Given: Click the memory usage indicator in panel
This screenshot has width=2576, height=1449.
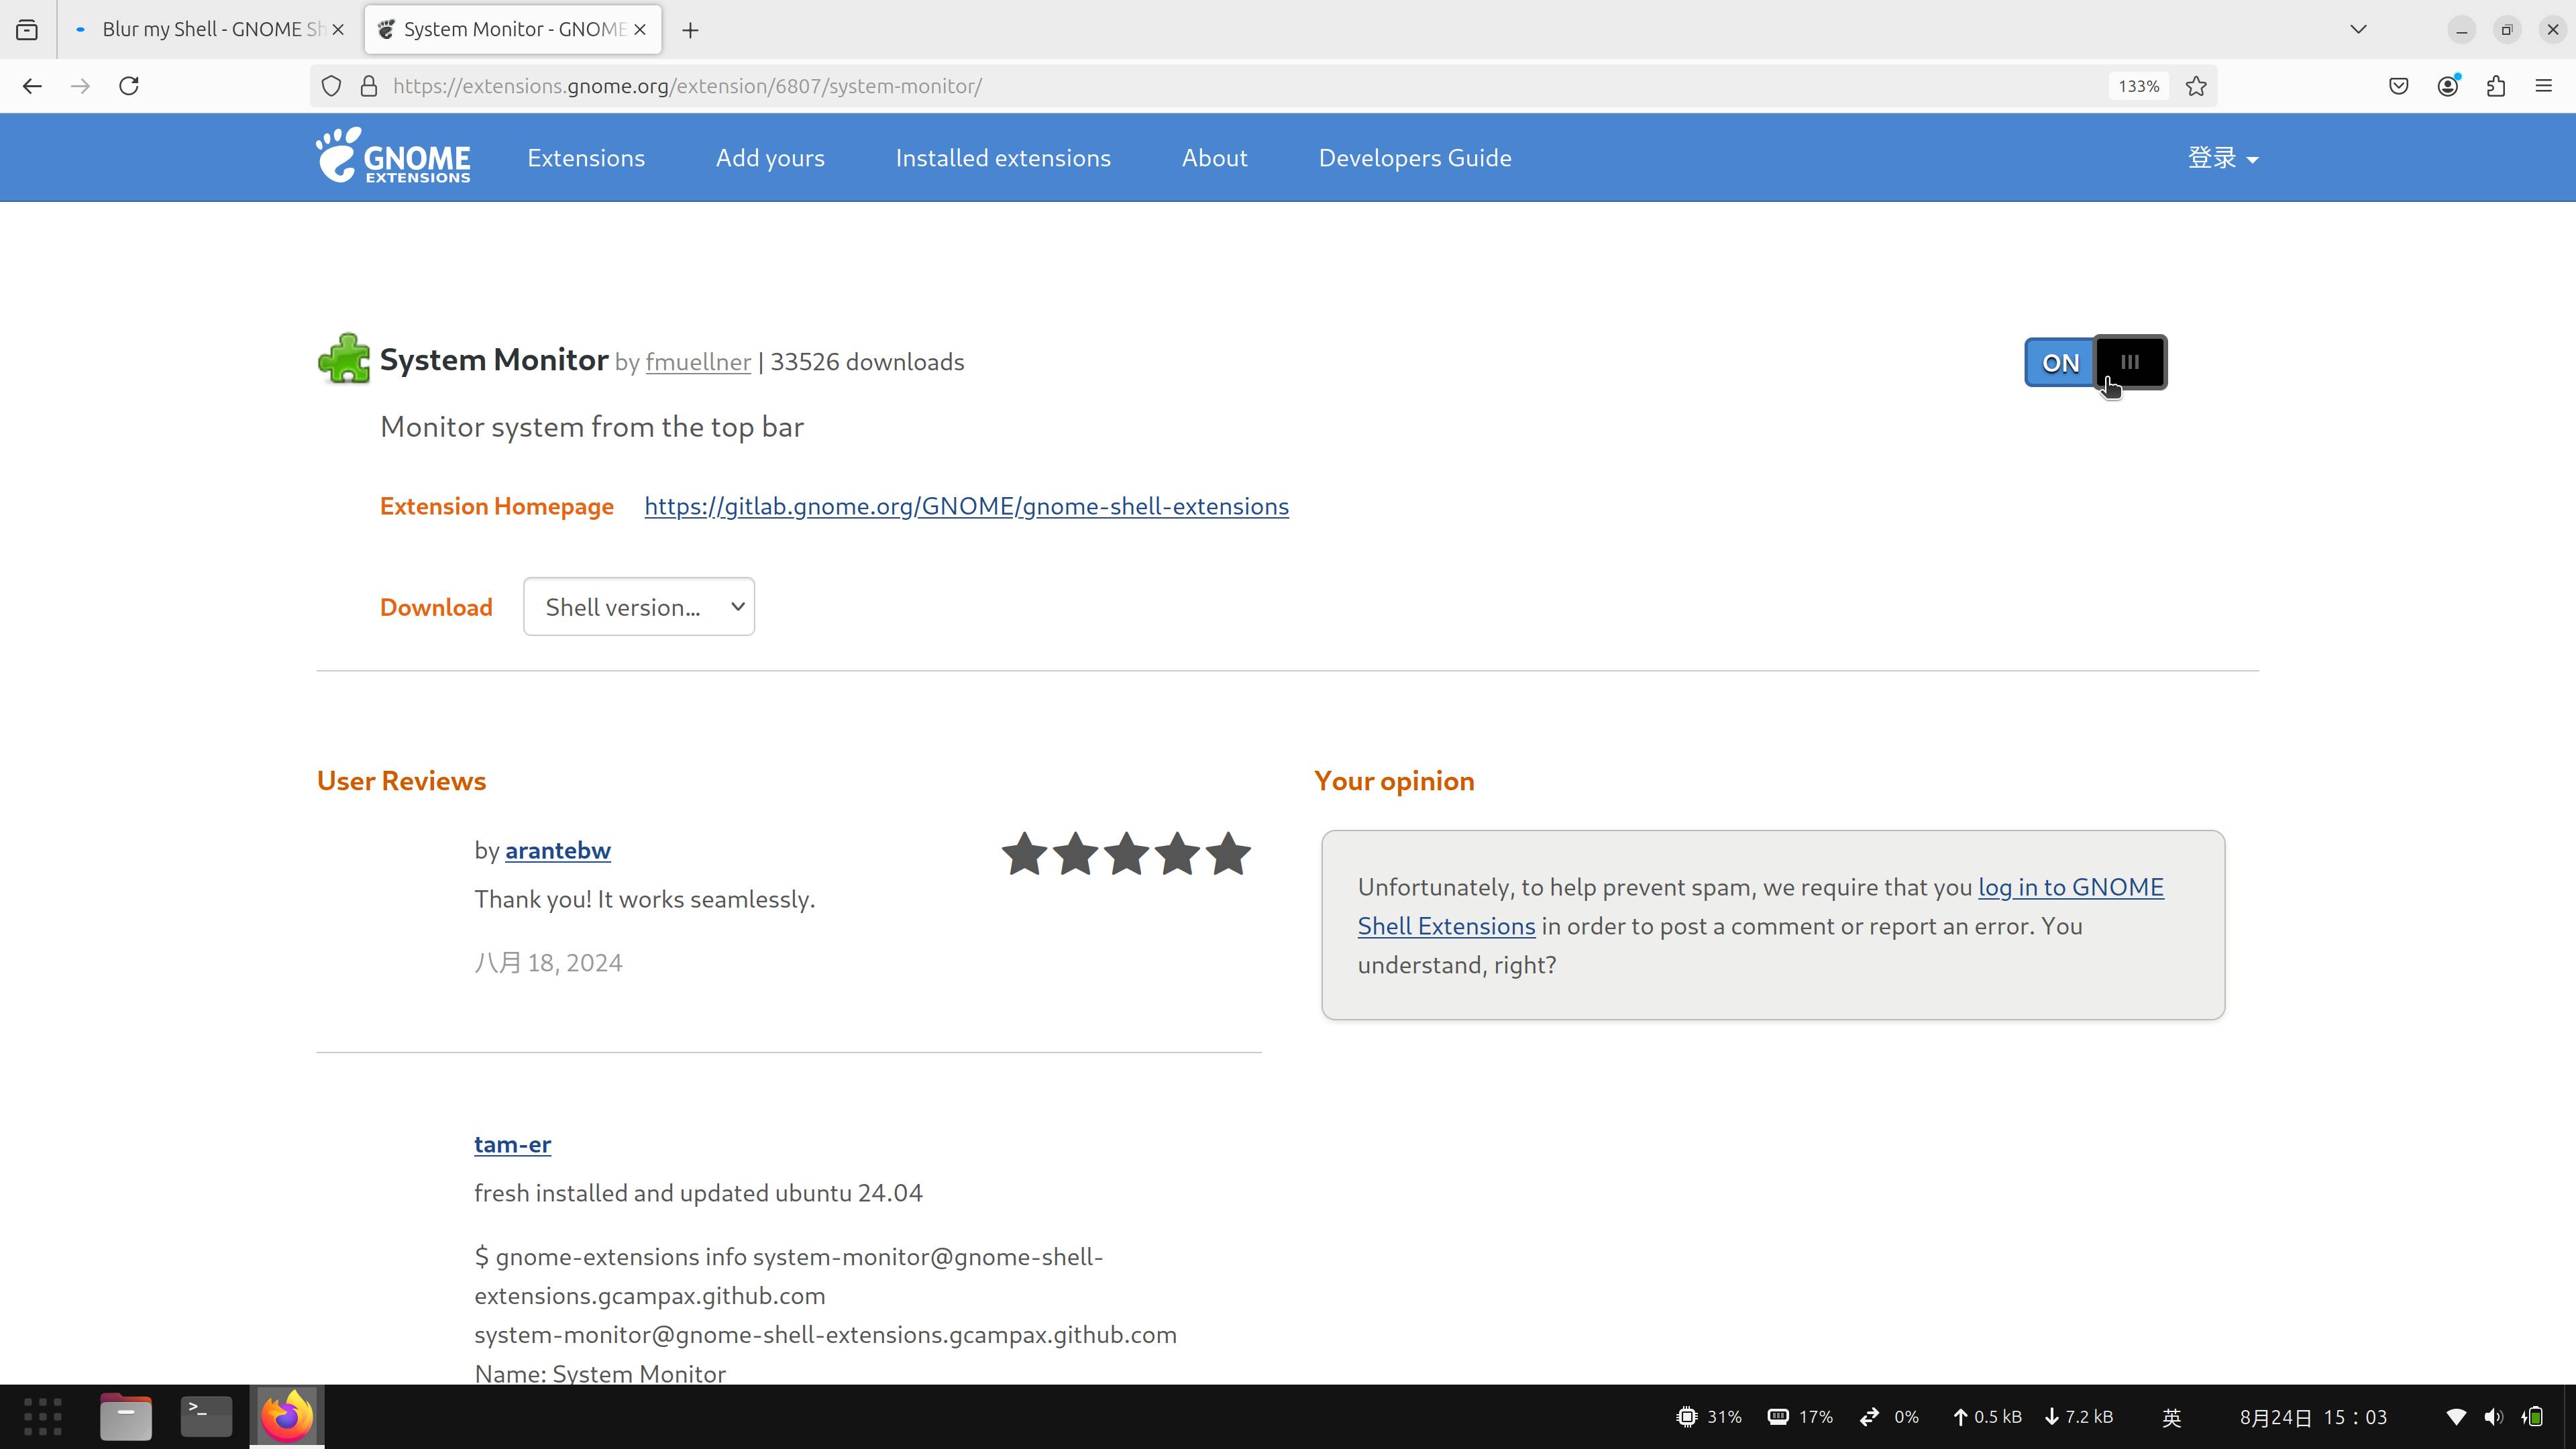Looking at the screenshot, I should click(x=1800, y=1417).
